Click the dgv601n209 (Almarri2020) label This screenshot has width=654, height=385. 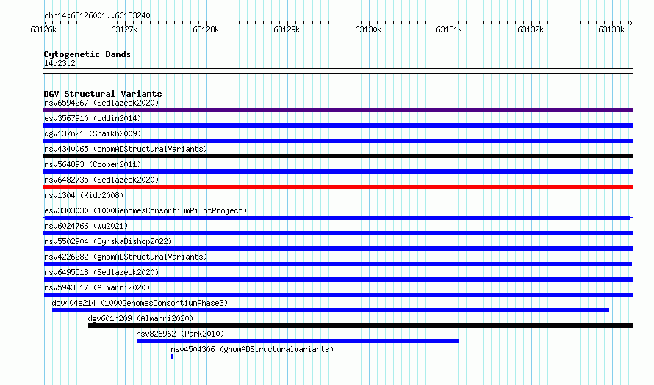(x=140, y=318)
